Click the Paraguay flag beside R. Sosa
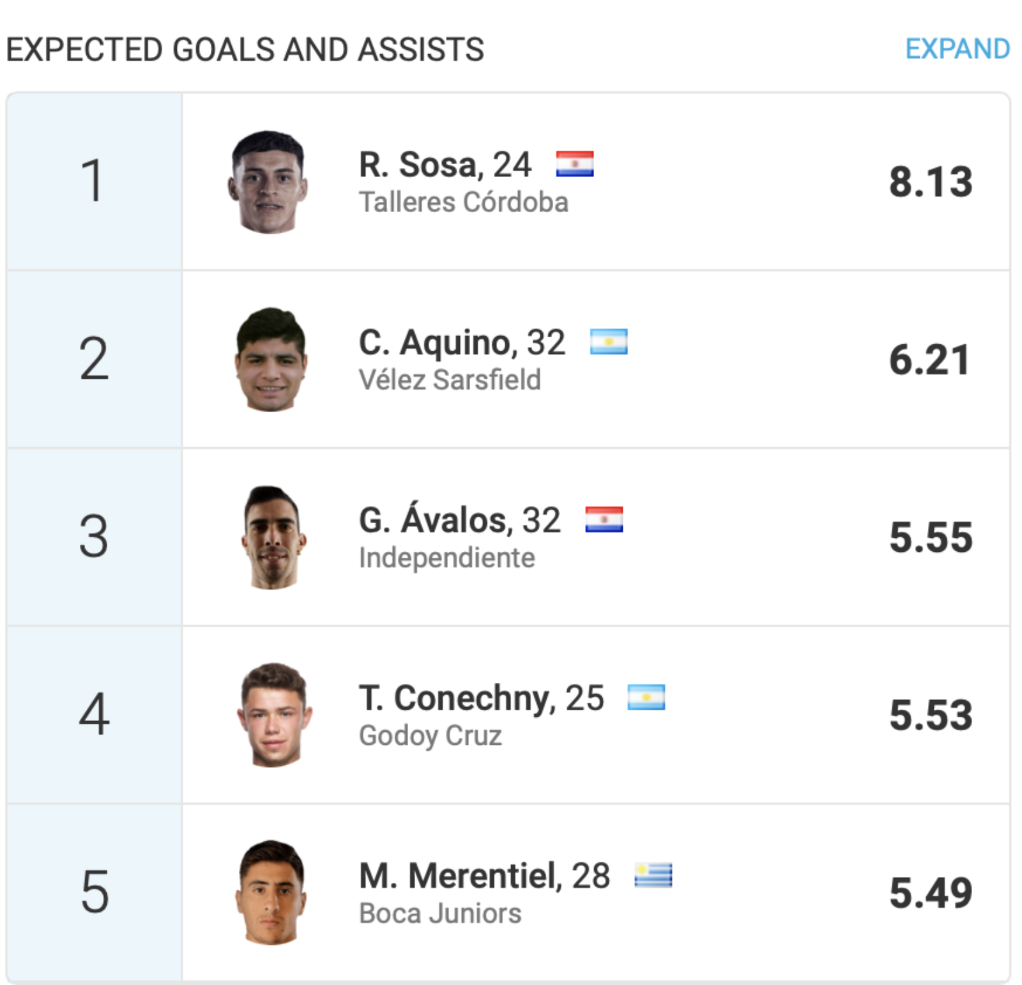This screenshot has height=985, width=1022. click(574, 164)
